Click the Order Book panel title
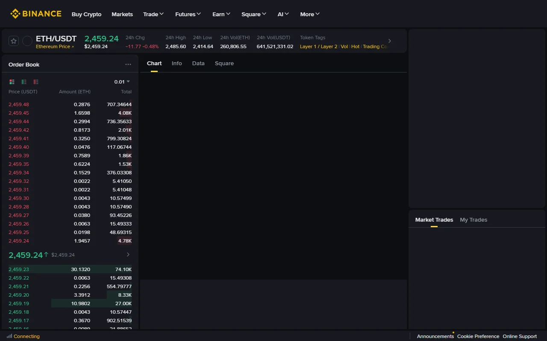This screenshot has width=547, height=341. coord(24,64)
